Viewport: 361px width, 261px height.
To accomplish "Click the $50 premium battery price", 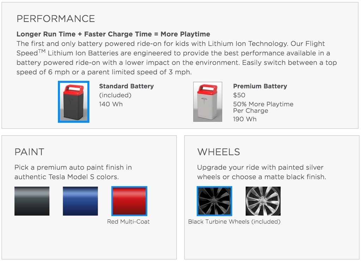I will click(239, 95).
